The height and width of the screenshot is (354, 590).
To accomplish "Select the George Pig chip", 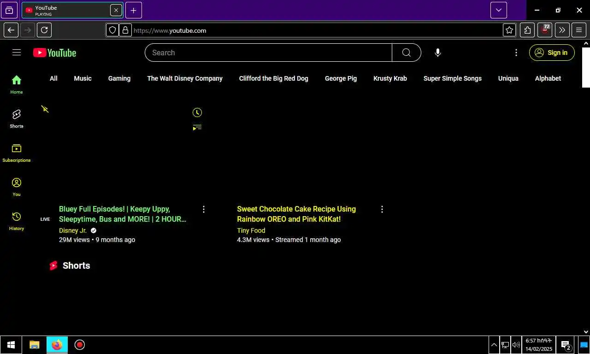I will coord(341,78).
